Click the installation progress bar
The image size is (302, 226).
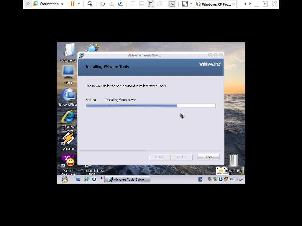coord(151,106)
